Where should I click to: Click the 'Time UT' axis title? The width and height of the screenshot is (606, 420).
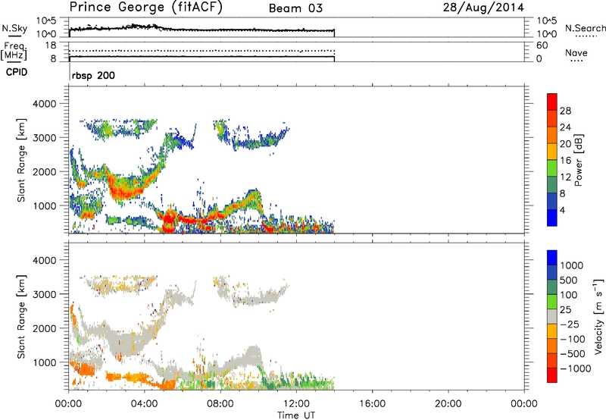(296, 415)
